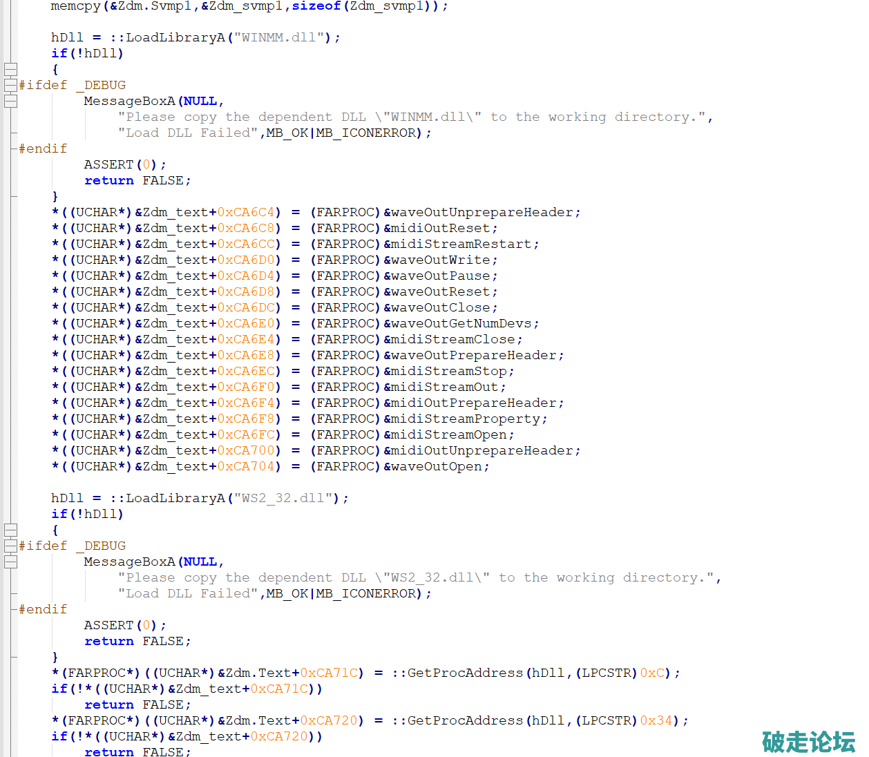Place cursor on waveOutUnprepareHeader function name
The width and height of the screenshot is (869, 757).
pyautogui.click(x=482, y=213)
